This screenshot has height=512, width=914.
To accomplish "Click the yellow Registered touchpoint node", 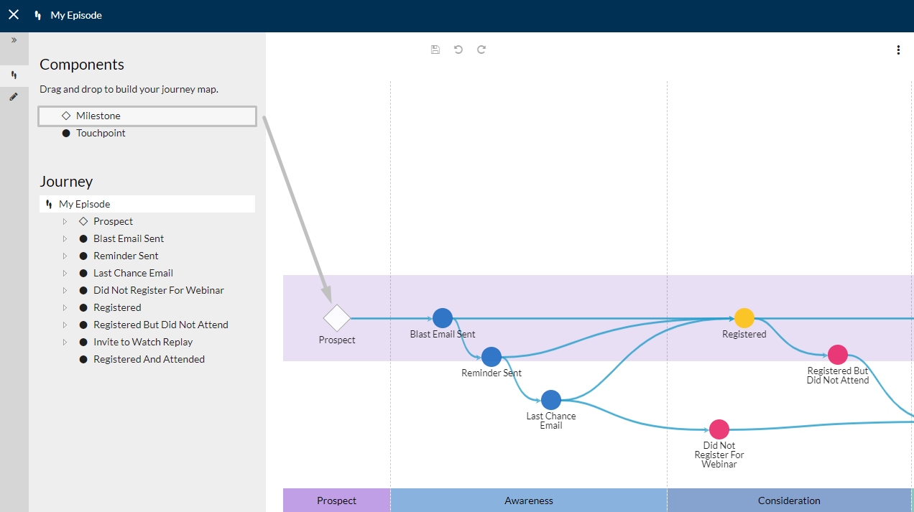I will tap(744, 318).
